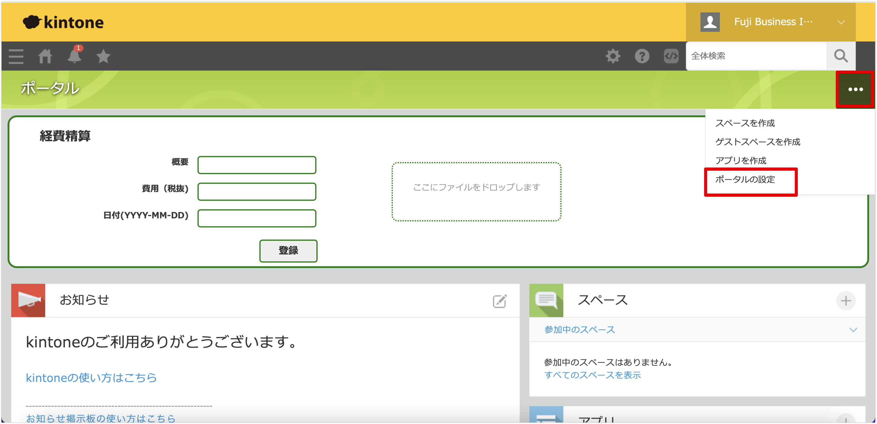Click the user avatar icon
877x424 pixels.
coord(710,22)
